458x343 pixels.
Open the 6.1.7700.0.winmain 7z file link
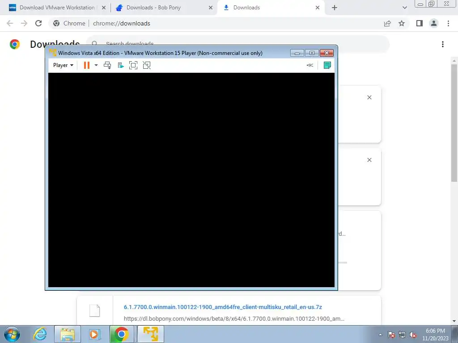[223, 307]
